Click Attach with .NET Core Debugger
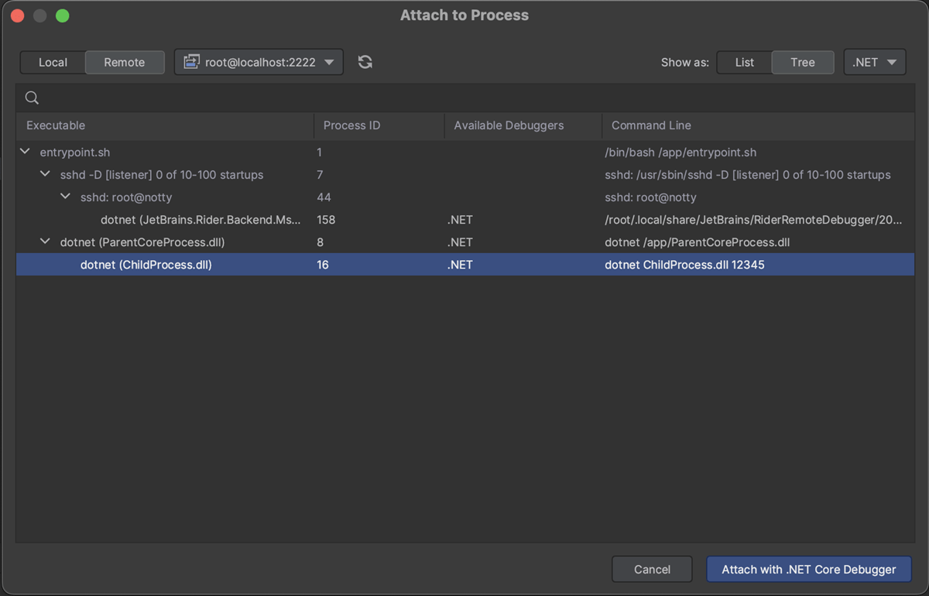Viewport: 929px width, 596px height. point(808,569)
